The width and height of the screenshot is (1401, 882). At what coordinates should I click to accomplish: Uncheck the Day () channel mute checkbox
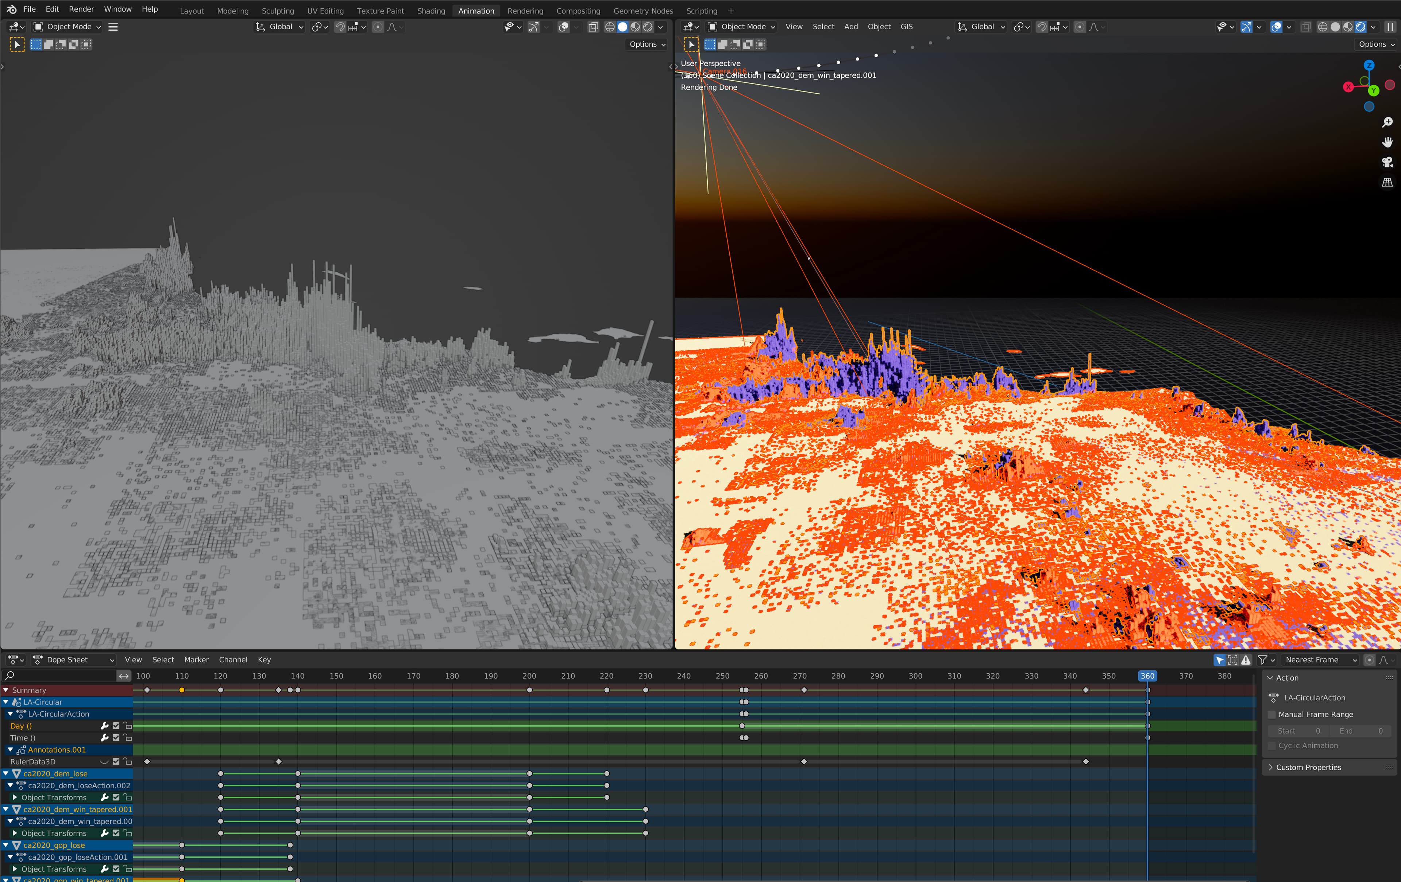pyautogui.click(x=116, y=726)
